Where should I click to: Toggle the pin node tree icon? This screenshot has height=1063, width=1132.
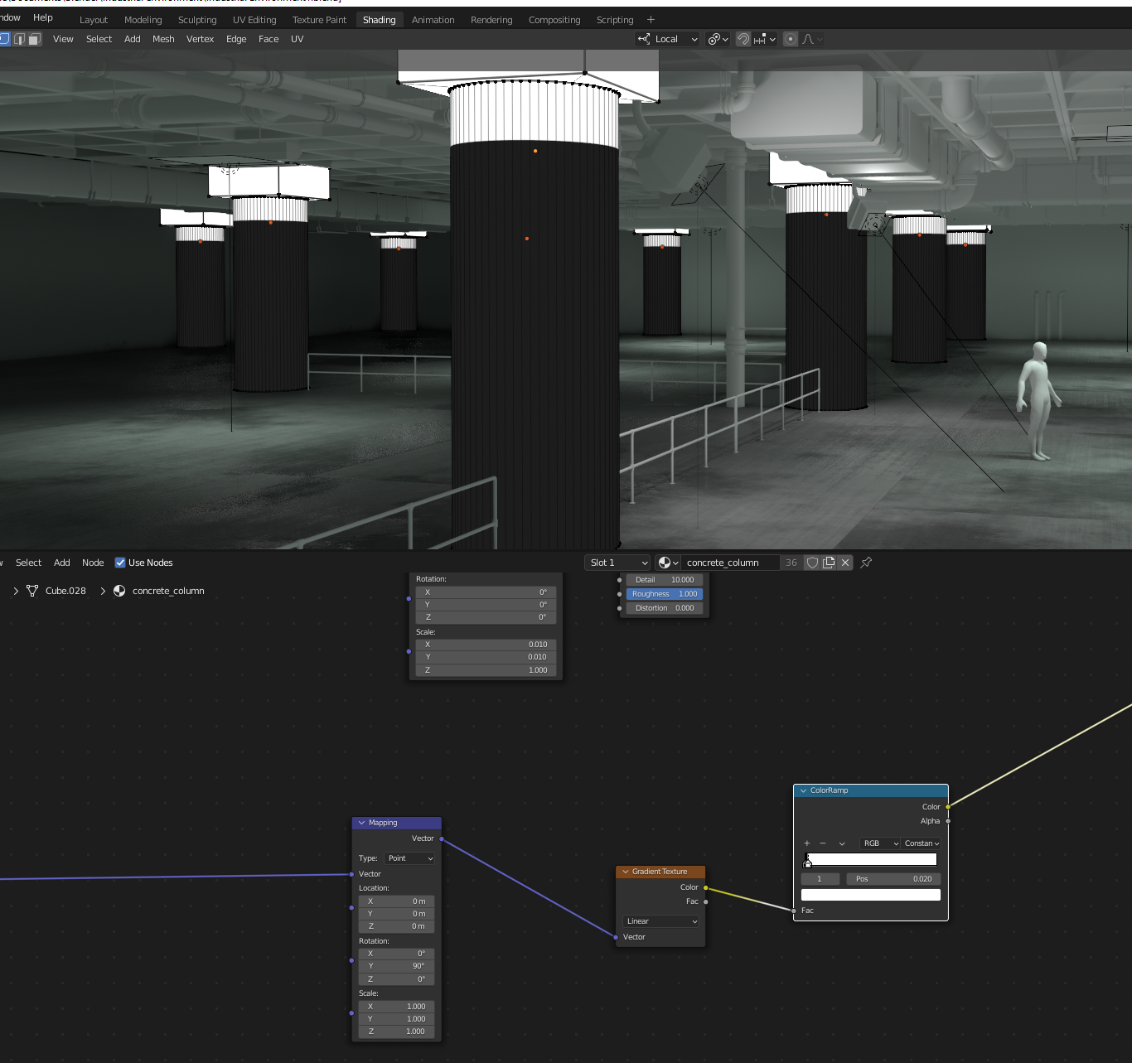866,563
